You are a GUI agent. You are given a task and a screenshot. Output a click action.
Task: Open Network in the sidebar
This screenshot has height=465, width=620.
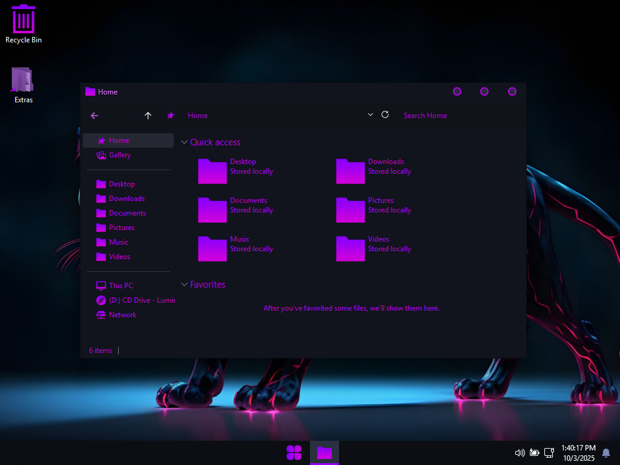128,315
